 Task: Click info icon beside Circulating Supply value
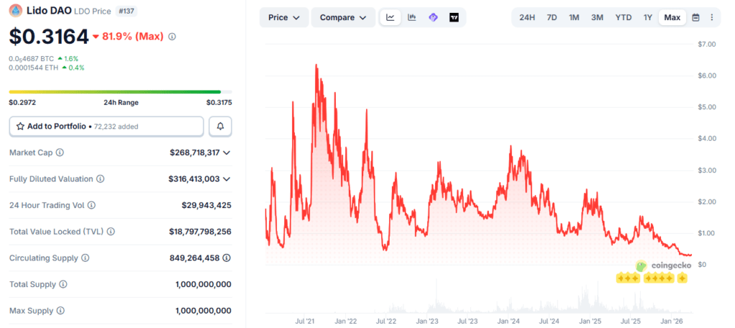coord(227,258)
